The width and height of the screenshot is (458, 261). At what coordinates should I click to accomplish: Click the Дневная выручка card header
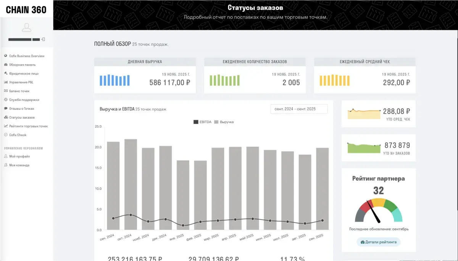tap(145, 61)
